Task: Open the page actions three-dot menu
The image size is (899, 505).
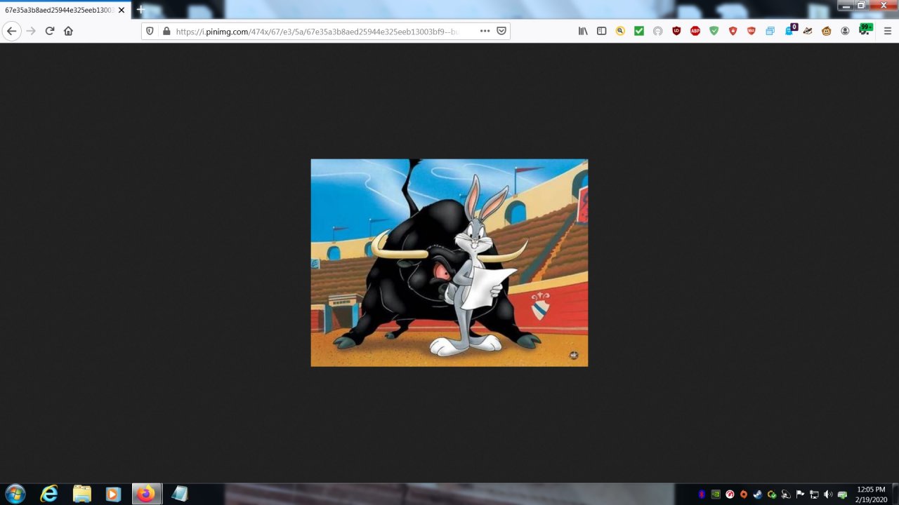Action: [x=485, y=31]
